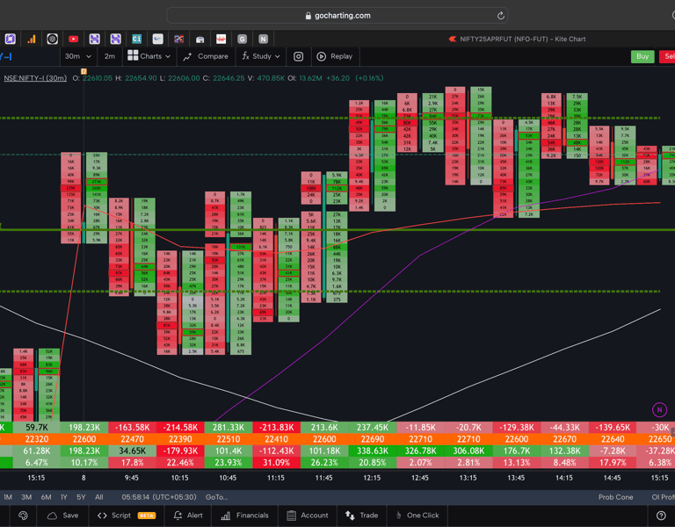Save the chart layout
The width and height of the screenshot is (675, 527).
click(x=63, y=516)
